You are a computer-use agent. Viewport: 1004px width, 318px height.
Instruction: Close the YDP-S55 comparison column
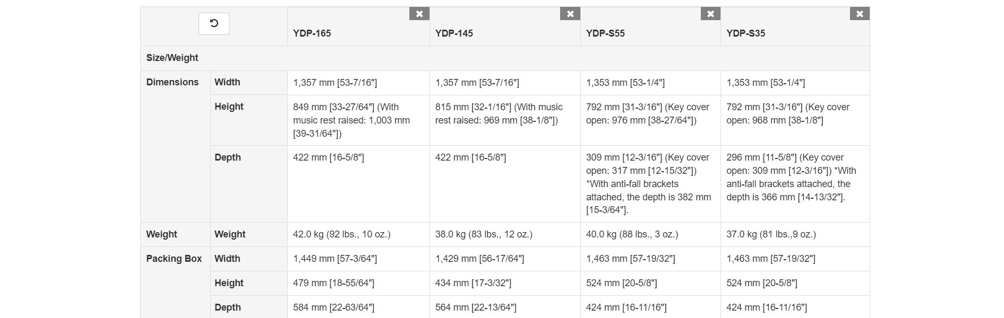pyautogui.click(x=710, y=14)
